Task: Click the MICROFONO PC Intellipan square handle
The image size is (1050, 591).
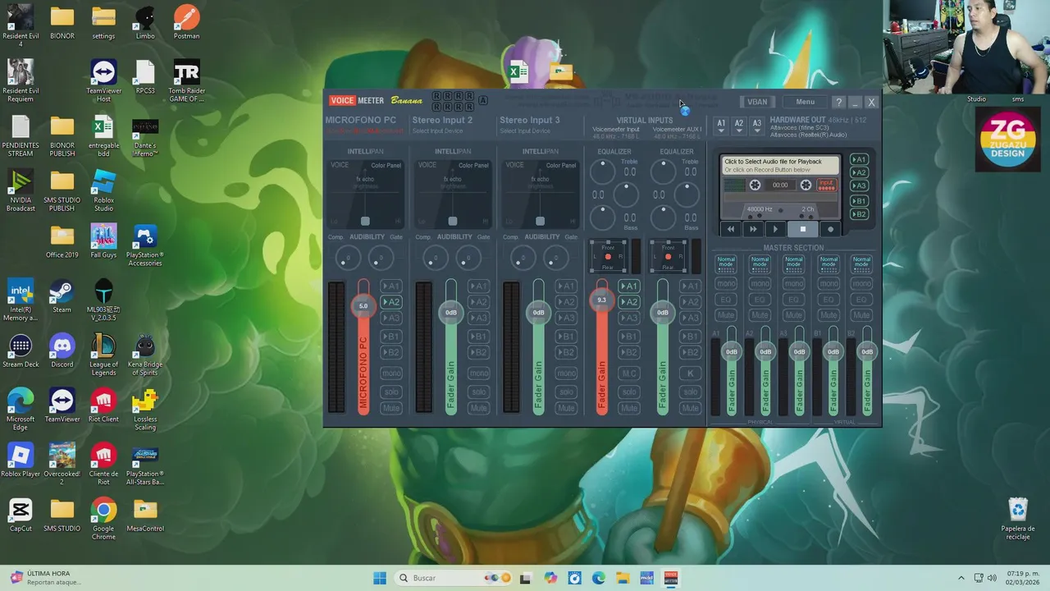Action: click(365, 221)
